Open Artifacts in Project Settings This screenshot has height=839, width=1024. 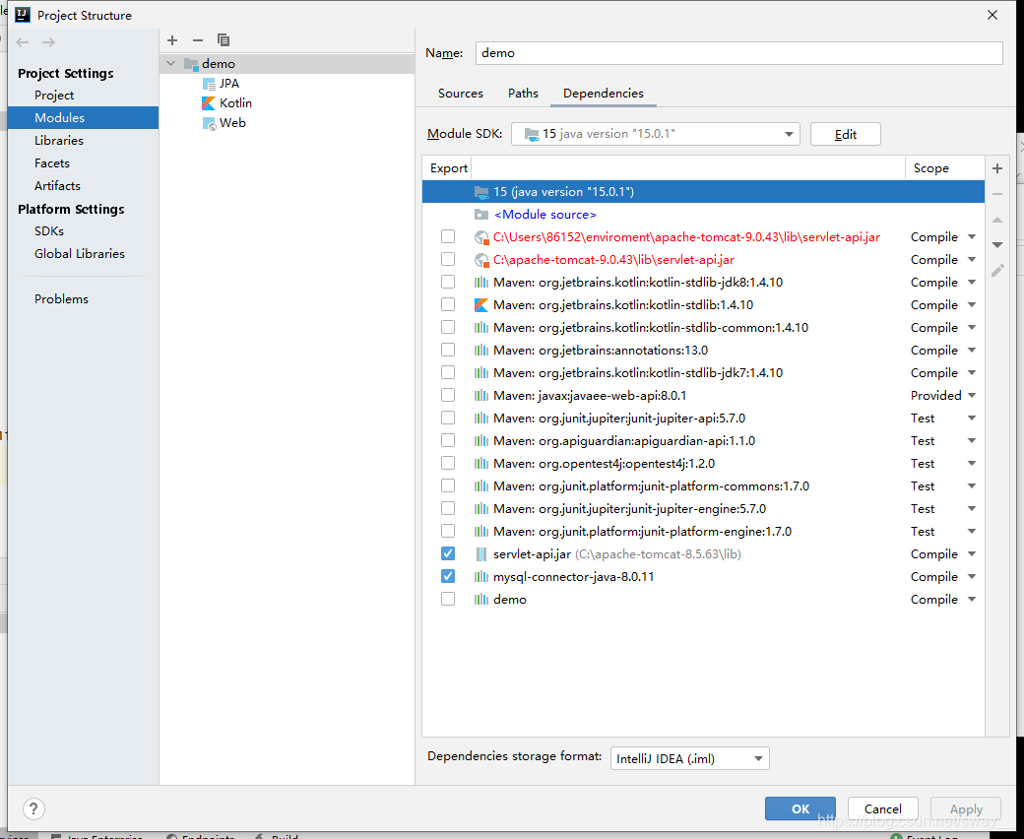coord(57,186)
